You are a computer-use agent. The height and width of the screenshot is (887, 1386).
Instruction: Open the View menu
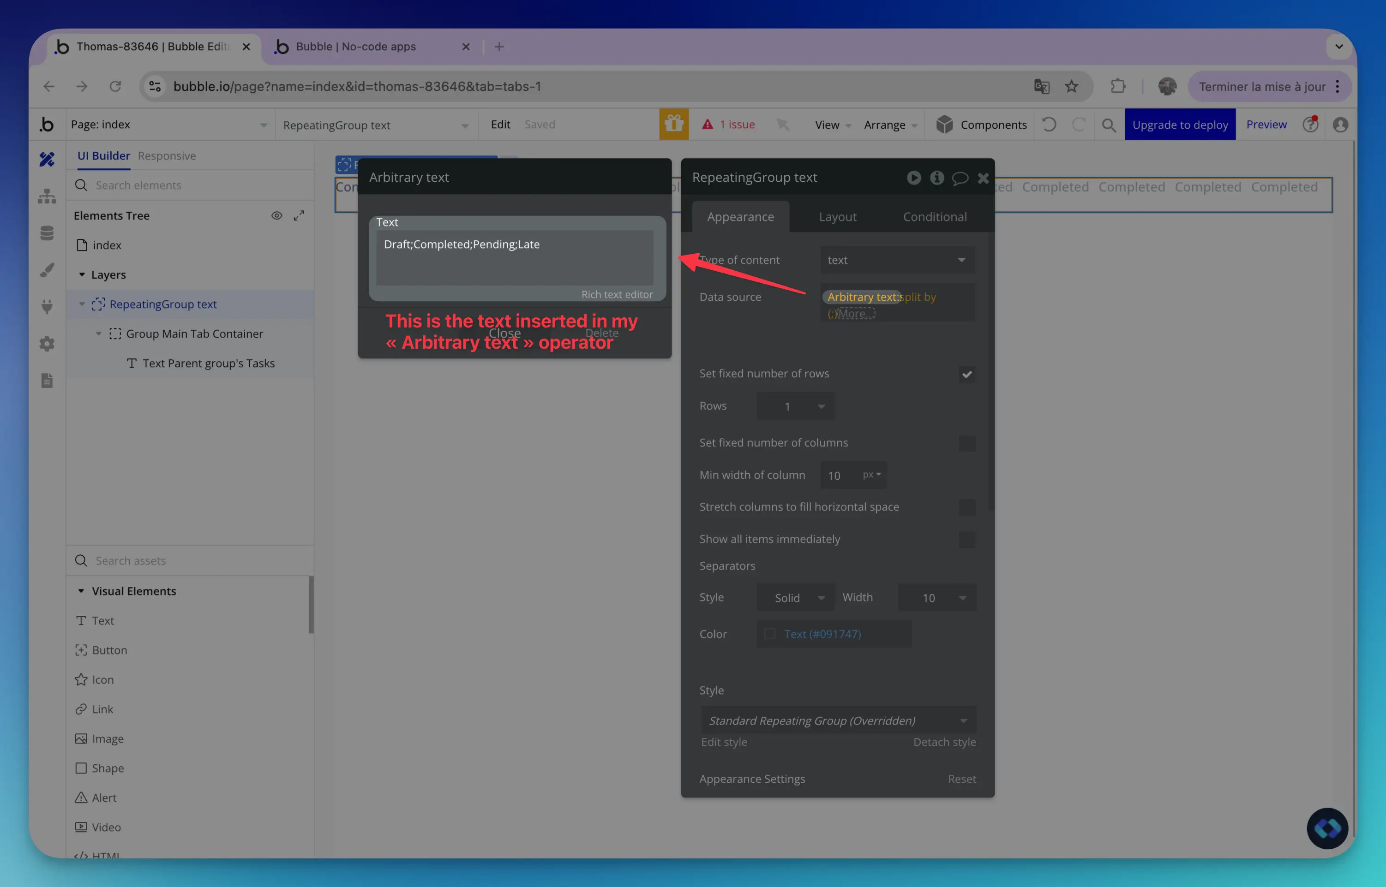[833, 125]
